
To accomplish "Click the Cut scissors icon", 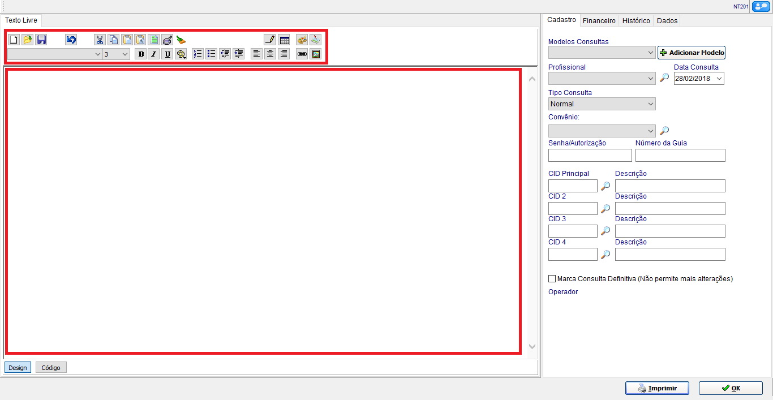I will (100, 40).
